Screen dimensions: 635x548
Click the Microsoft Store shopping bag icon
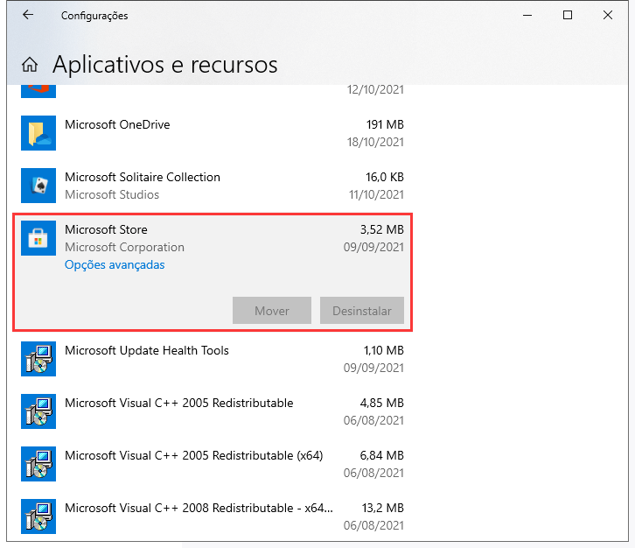click(38, 238)
